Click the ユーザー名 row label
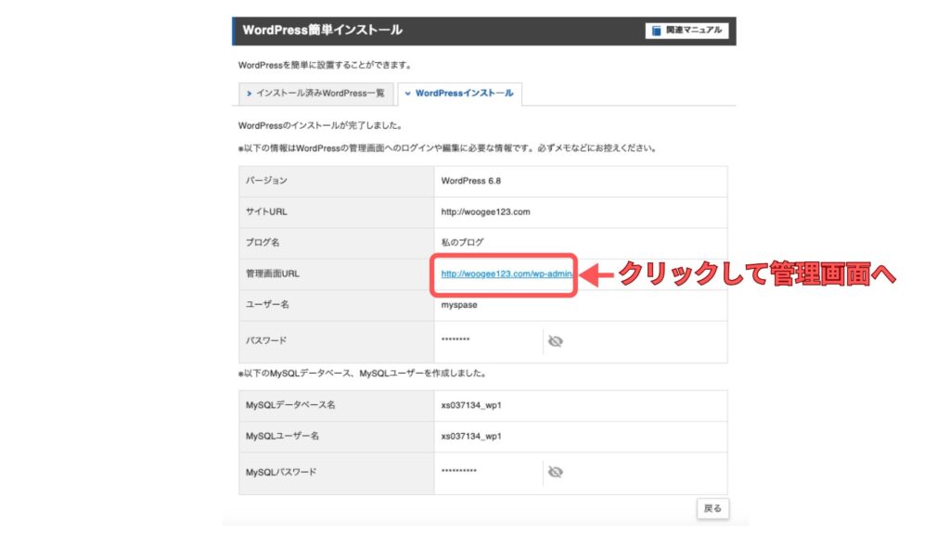The width and height of the screenshot is (950, 534). click(267, 304)
